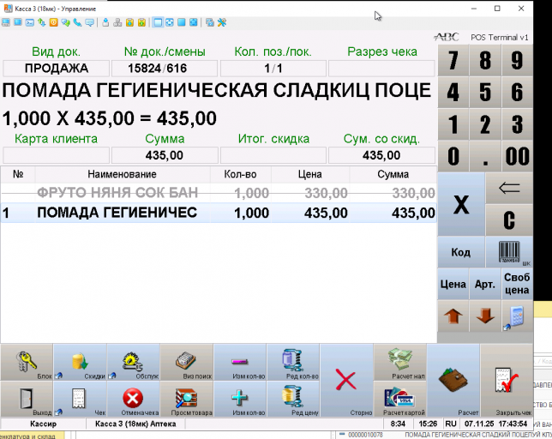This screenshot has height=439, width=552.
Task: Select the highlighted window-mode toolbar icon
Action: 158,22
